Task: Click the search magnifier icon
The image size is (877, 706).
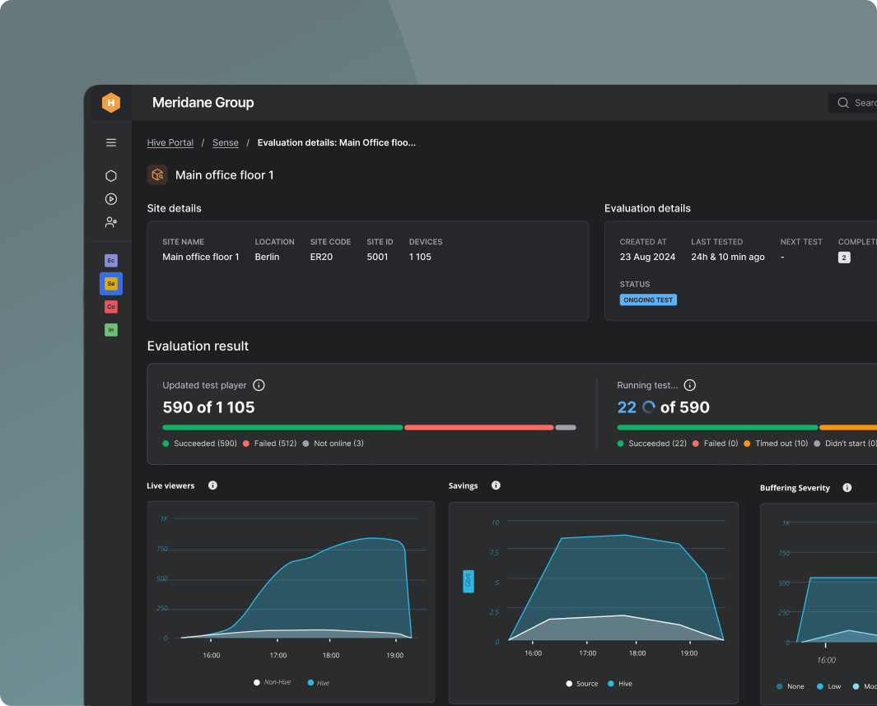Action: click(x=843, y=103)
